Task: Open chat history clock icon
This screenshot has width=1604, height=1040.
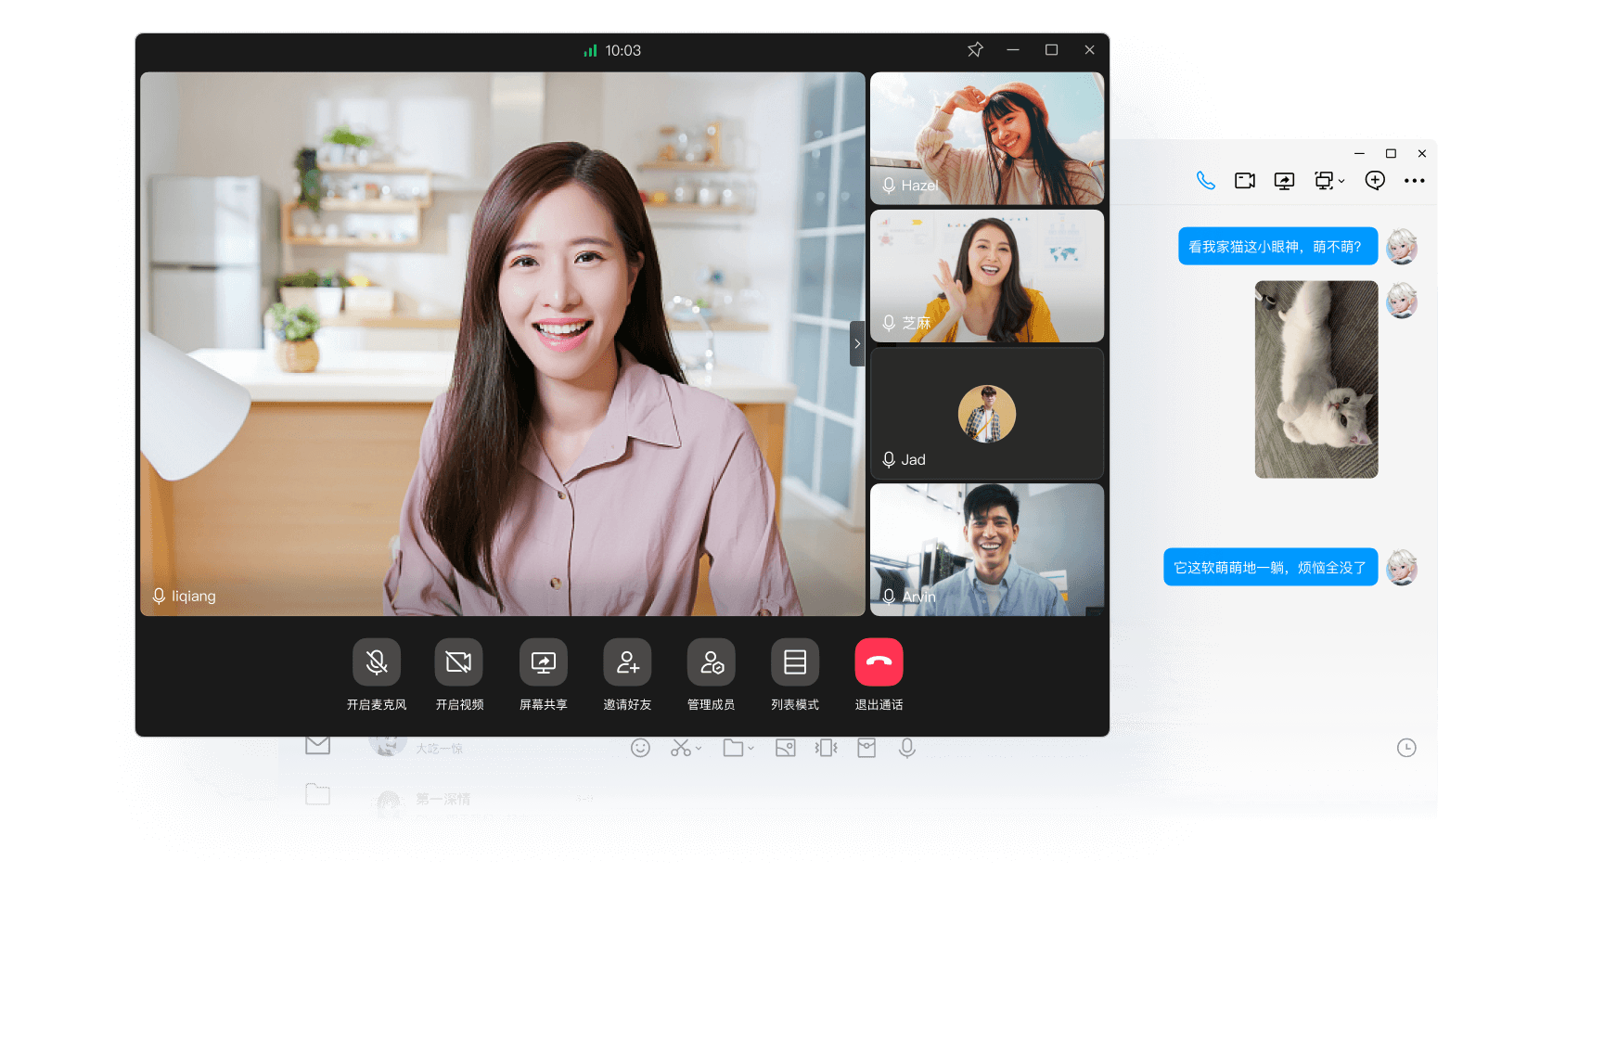Action: click(x=1406, y=748)
